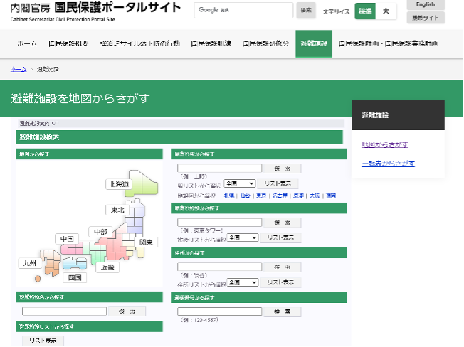Open 国民保護計画・国民保護業務計画 navigation tab

(389, 43)
